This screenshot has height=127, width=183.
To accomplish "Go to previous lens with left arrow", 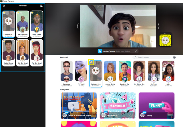I will 78,26.
